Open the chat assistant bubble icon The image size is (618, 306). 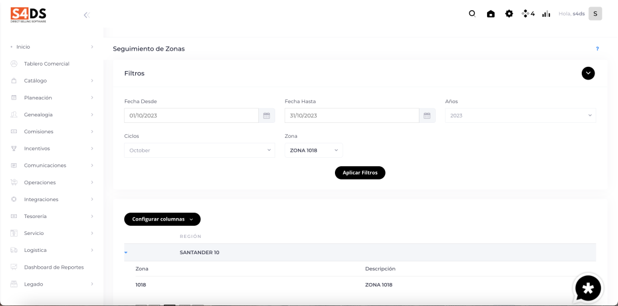pyautogui.click(x=588, y=289)
